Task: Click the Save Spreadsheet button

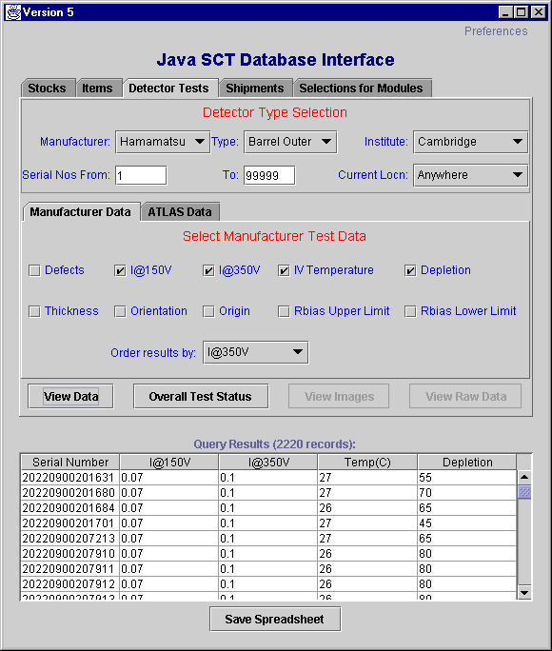Action: pyautogui.click(x=275, y=619)
